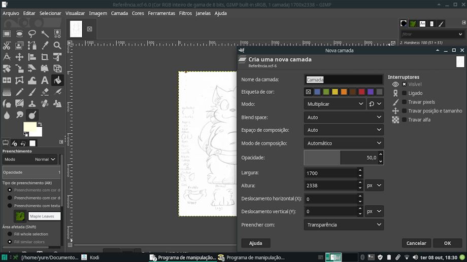Open the Camada menu
This screenshot has height=262, width=467.
pos(119,13)
